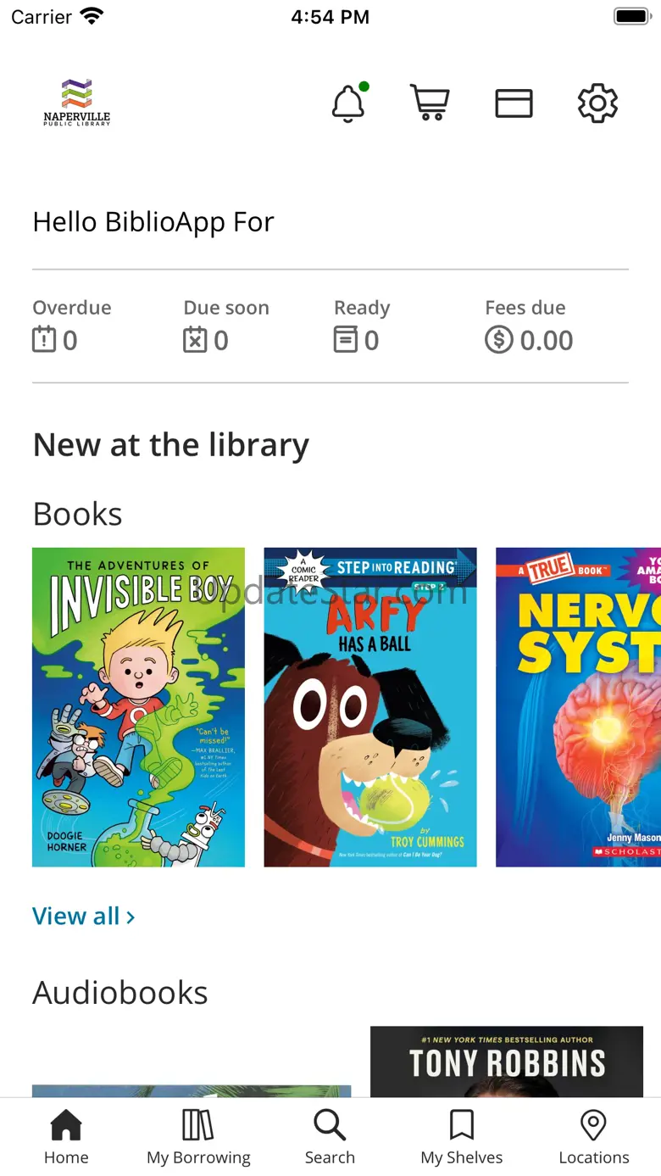This screenshot has height=1176, width=661.
Task: Open Fees due amount
Action: pyautogui.click(x=529, y=326)
